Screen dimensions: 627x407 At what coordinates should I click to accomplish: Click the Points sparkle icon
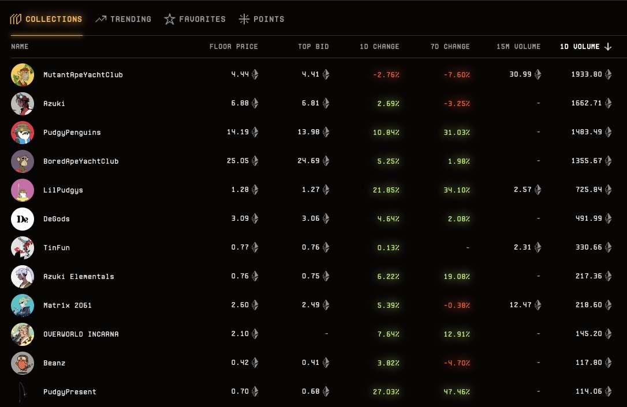[244, 19]
